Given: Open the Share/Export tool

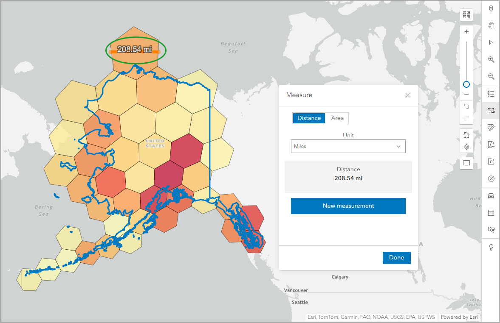Looking at the screenshot, I should (x=491, y=161).
